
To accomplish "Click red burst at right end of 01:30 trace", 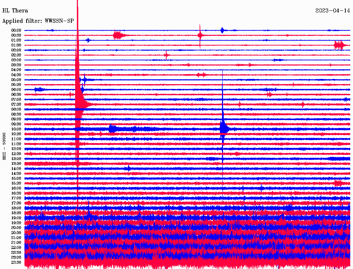I will tap(340, 45).
